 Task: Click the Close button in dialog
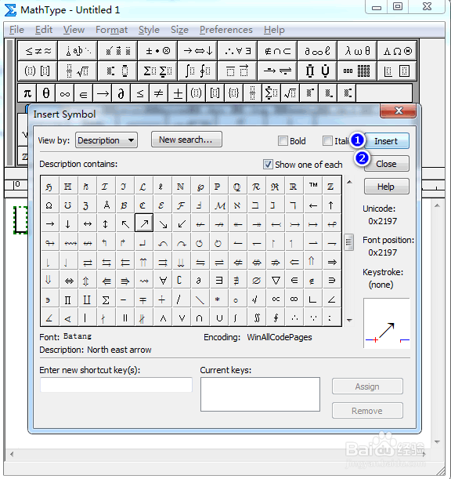point(386,164)
